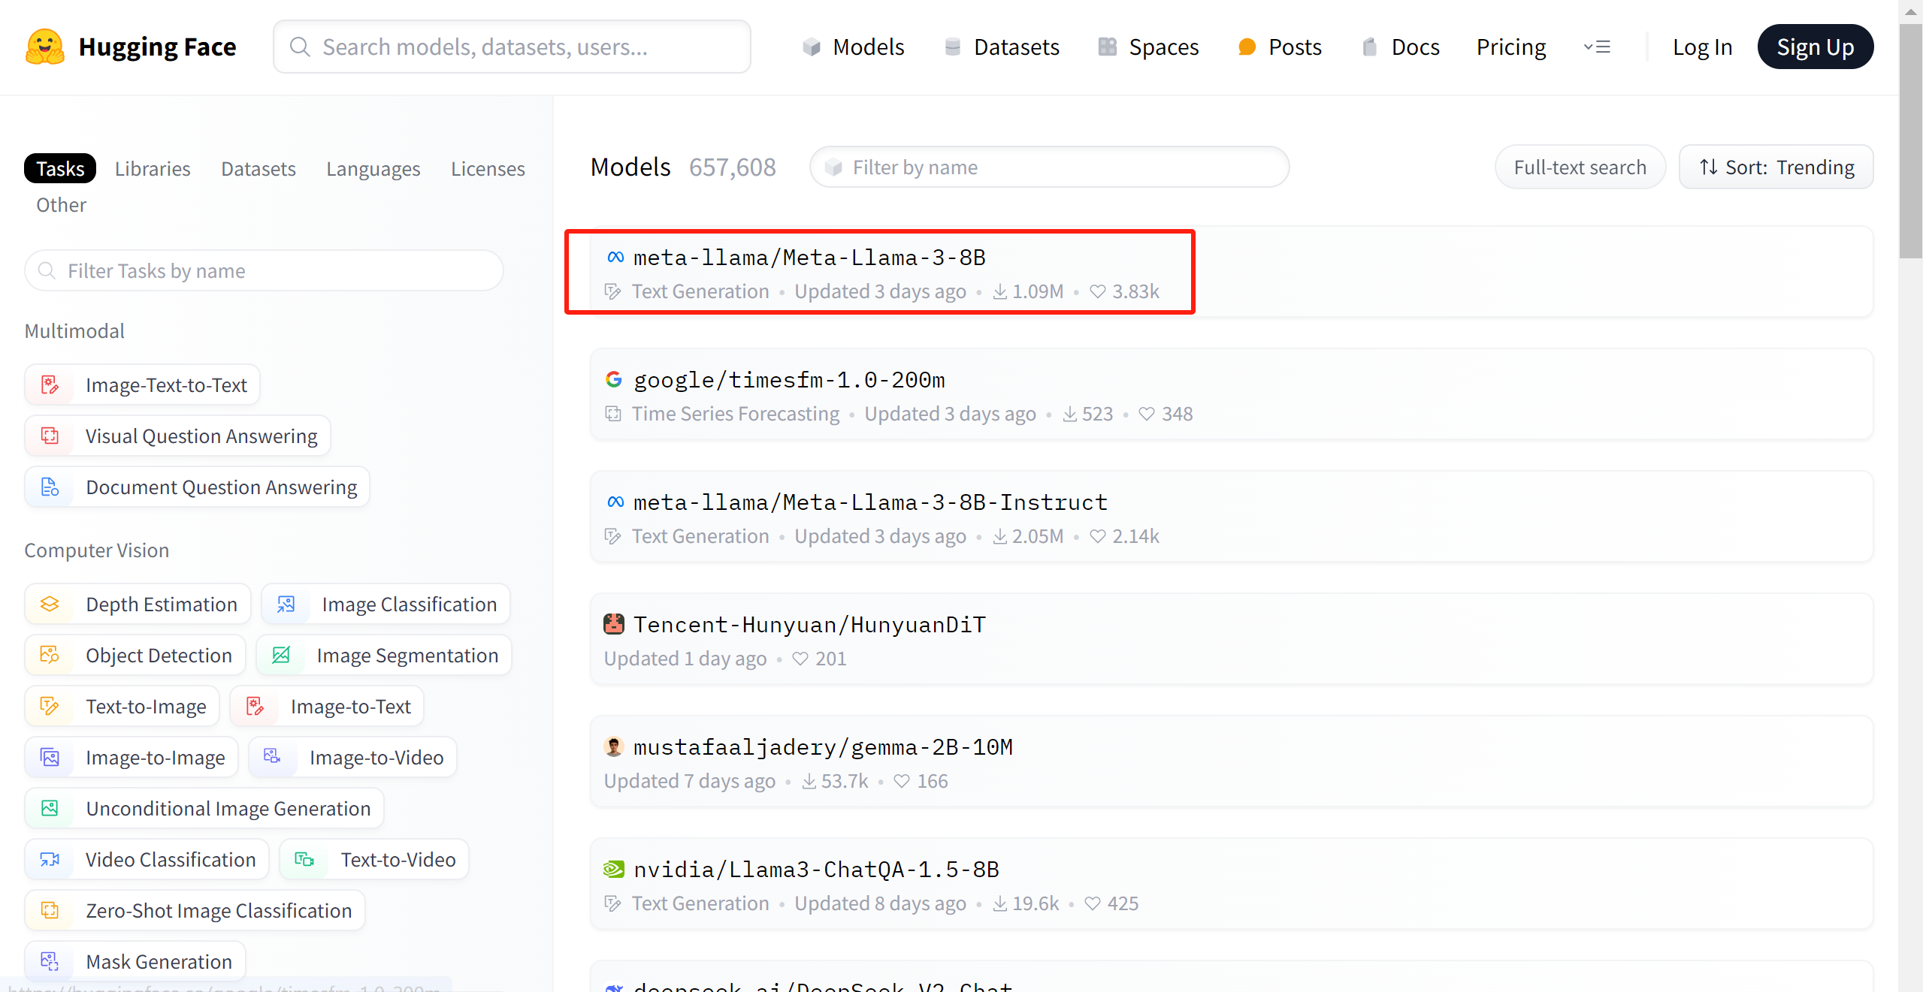Open the Sort: Trending dropdown

coord(1776,167)
